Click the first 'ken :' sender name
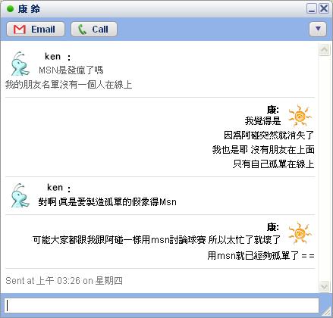 (58, 57)
